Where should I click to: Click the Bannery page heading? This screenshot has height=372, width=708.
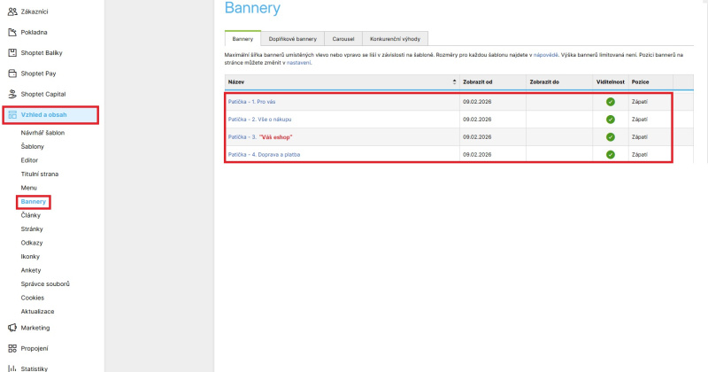[x=252, y=8]
